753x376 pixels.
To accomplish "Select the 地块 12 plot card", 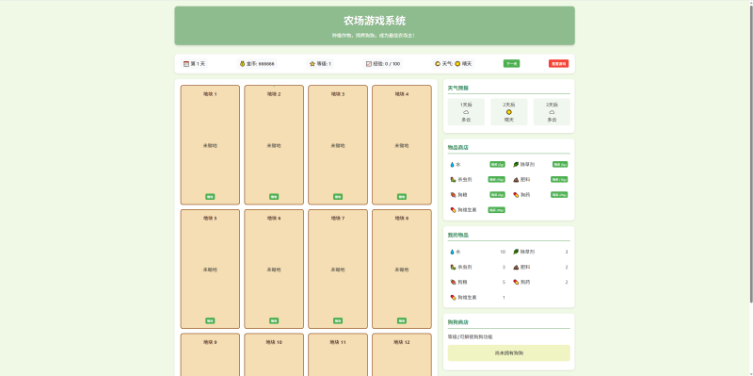I will (402, 355).
